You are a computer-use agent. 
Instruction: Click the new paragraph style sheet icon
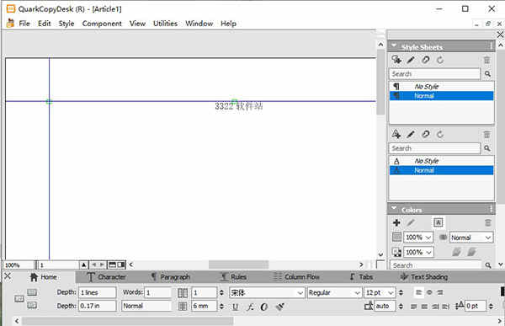(396, 60)
